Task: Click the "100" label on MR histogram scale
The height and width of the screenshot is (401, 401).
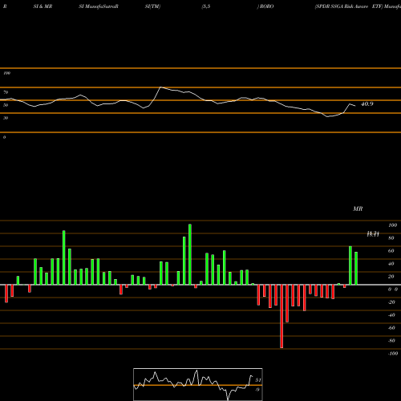Action: 393,225
